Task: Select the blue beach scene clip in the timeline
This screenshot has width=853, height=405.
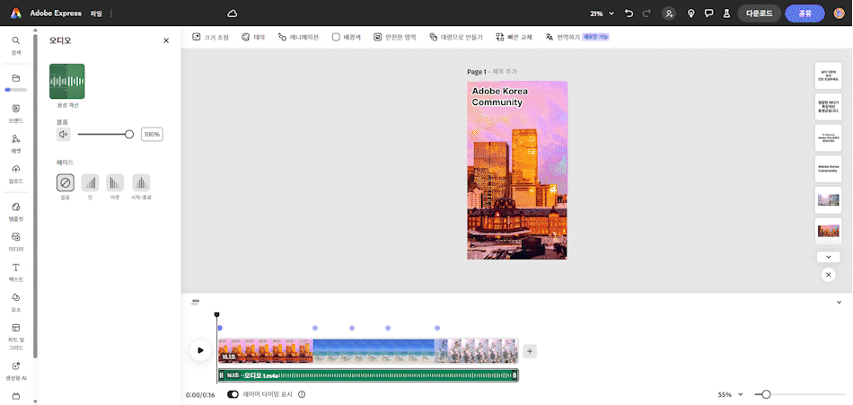Action: coord(374,351)
